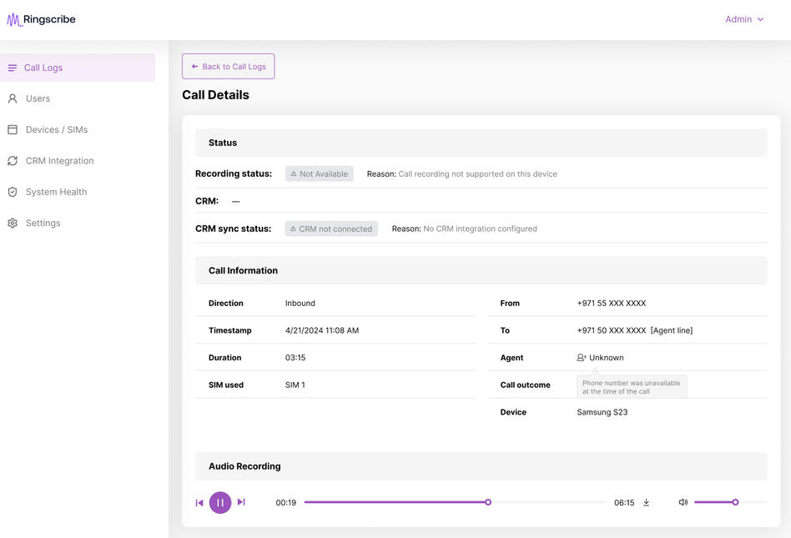791x538 pixels.
Task: Mute the audio with the speaker icon
Action: (x=683, y=502)
